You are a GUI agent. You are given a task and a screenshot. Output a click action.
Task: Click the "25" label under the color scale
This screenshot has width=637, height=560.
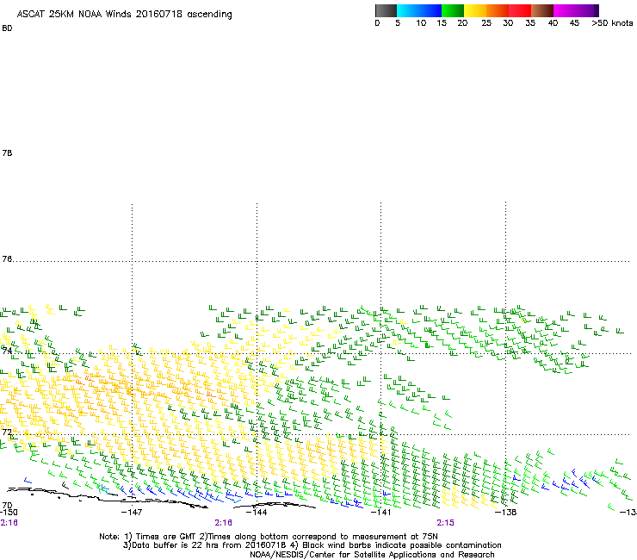486,23
